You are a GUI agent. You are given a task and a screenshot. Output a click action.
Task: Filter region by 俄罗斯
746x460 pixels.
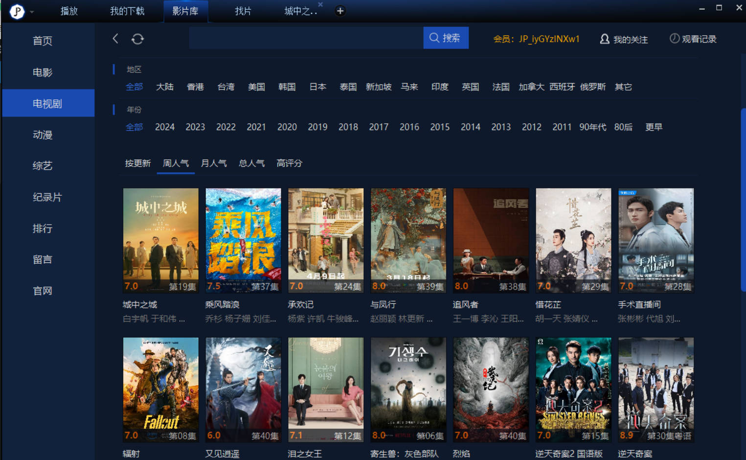[593, 87]
